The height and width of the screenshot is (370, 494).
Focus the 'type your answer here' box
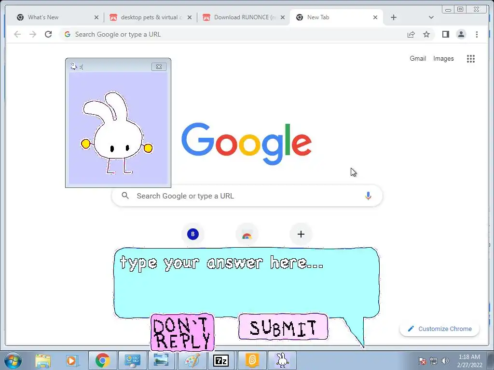pyautogui.click(x=247, y=282)
